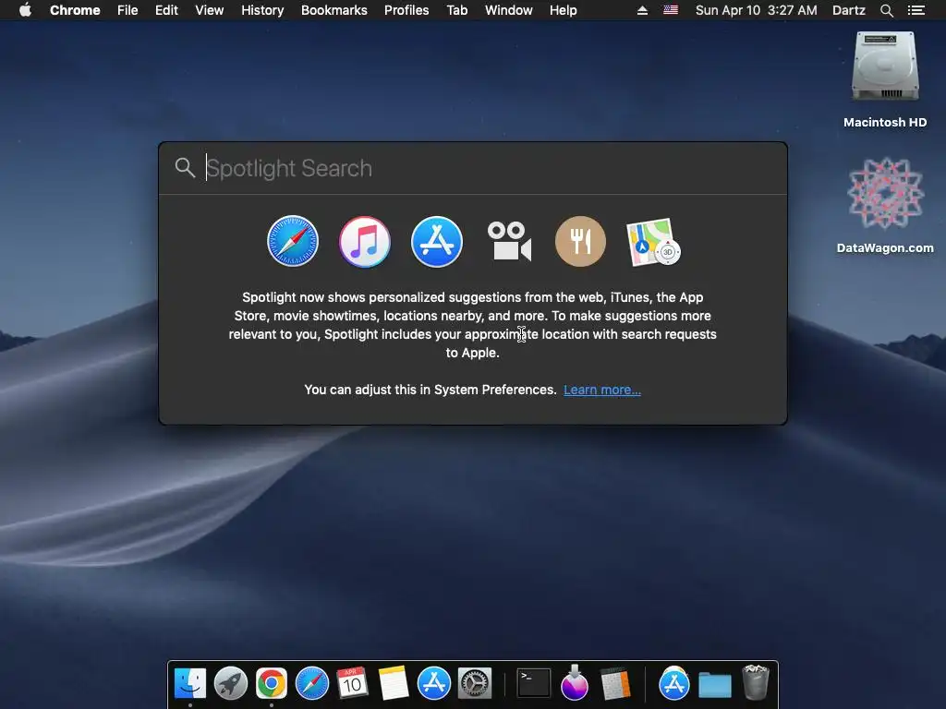
Task: Open the Apple menu
Action: tap(25, 10)
